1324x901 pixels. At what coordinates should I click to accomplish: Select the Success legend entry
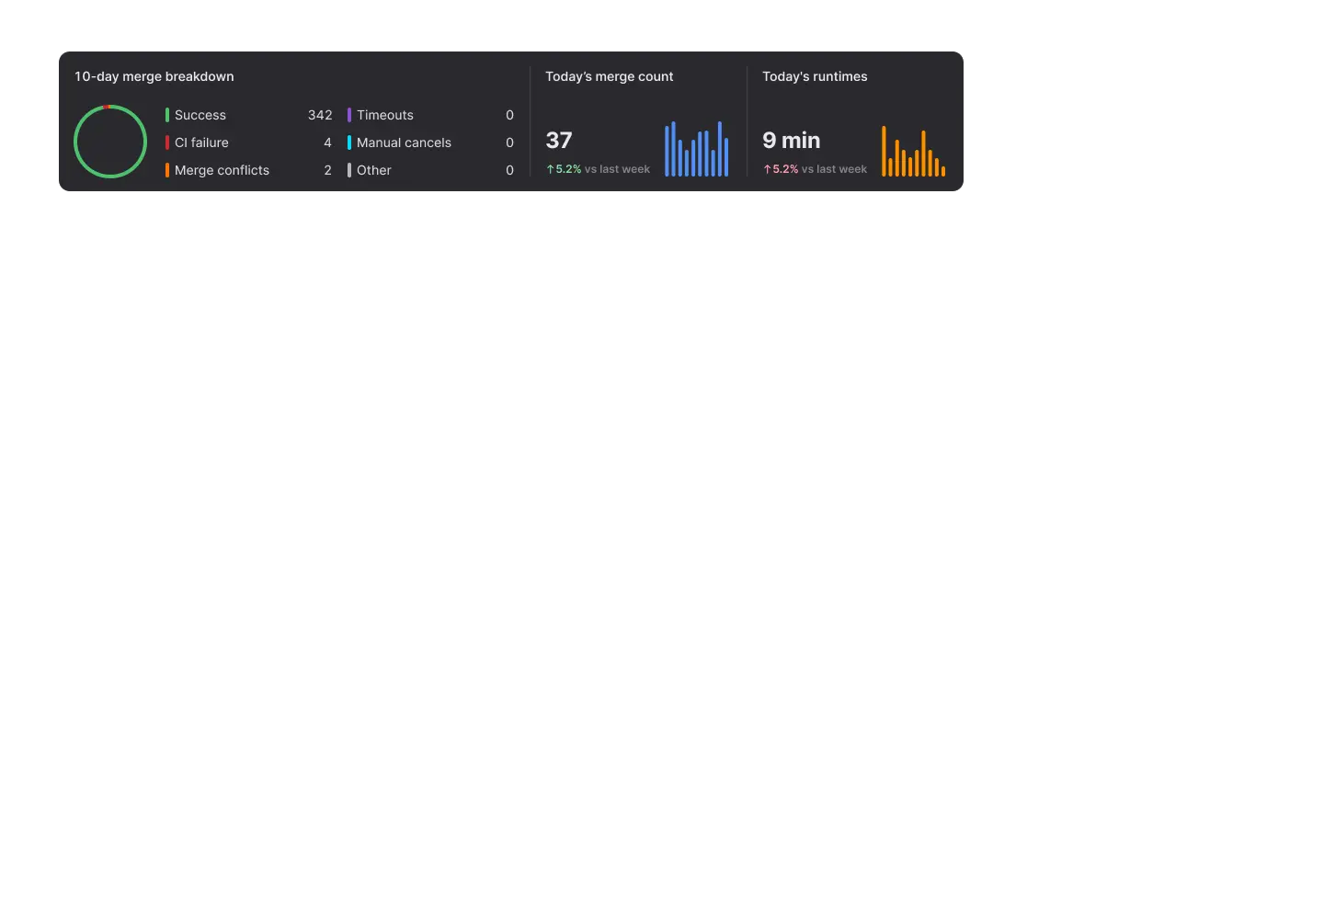pyautogui.click(x=200, y=115)
